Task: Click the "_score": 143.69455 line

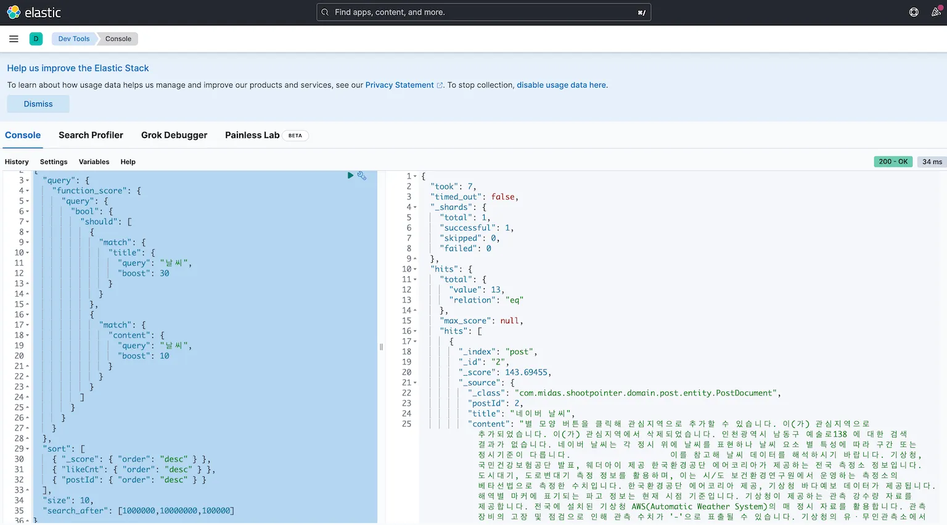Action: pos(505,373)
